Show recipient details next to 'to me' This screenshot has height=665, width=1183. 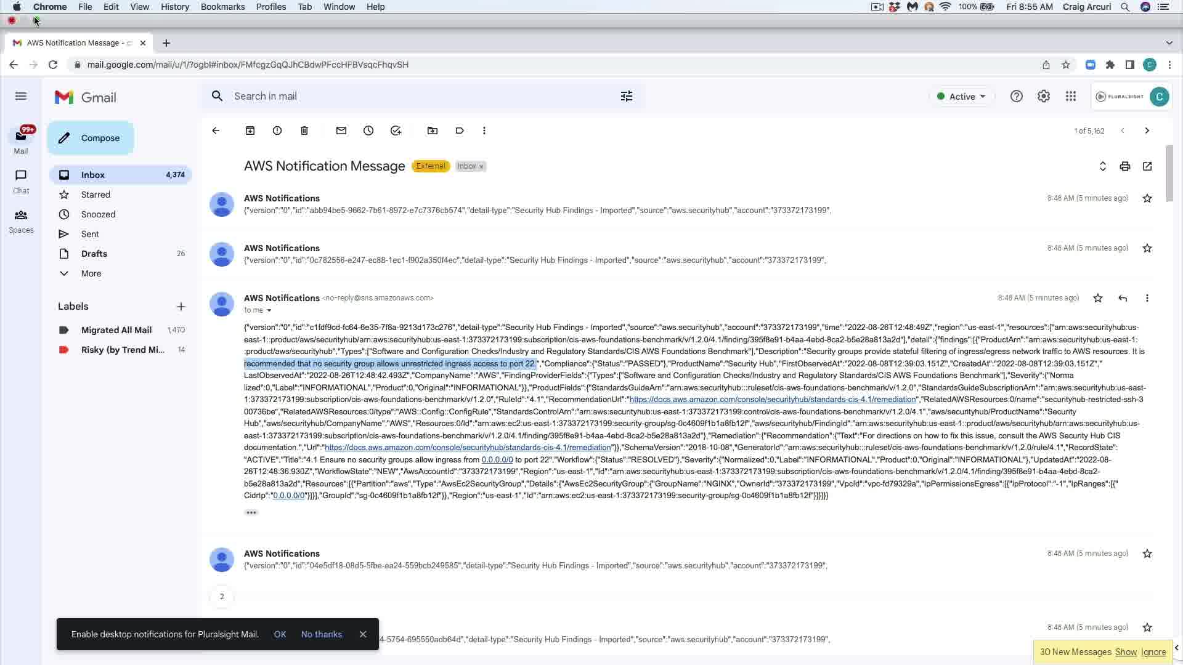coord(269,310)
